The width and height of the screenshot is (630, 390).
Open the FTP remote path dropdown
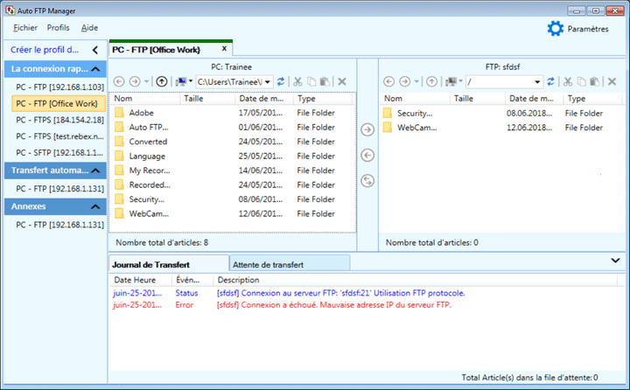click(538, 81)
